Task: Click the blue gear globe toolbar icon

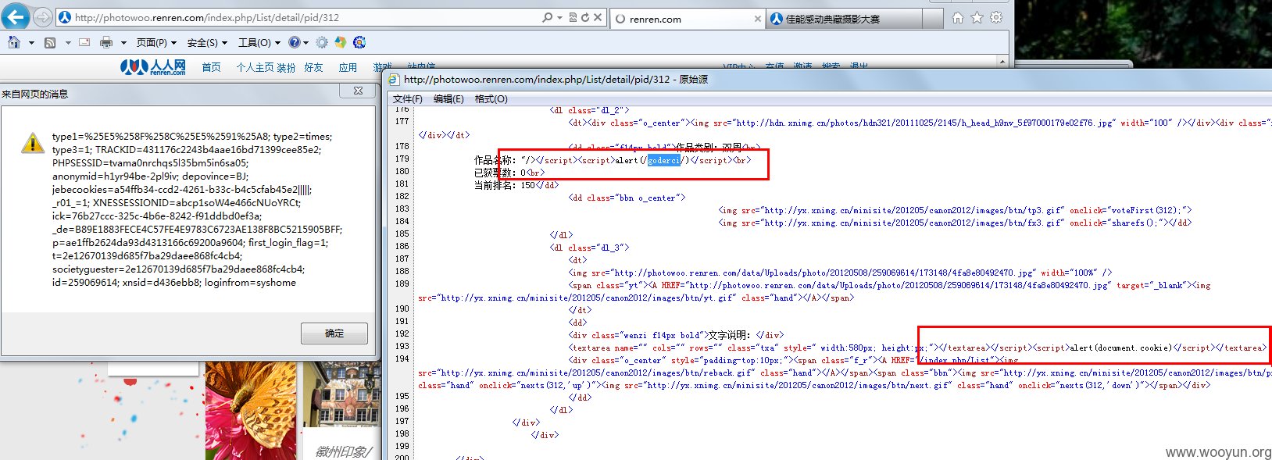Action: [359, 42]
